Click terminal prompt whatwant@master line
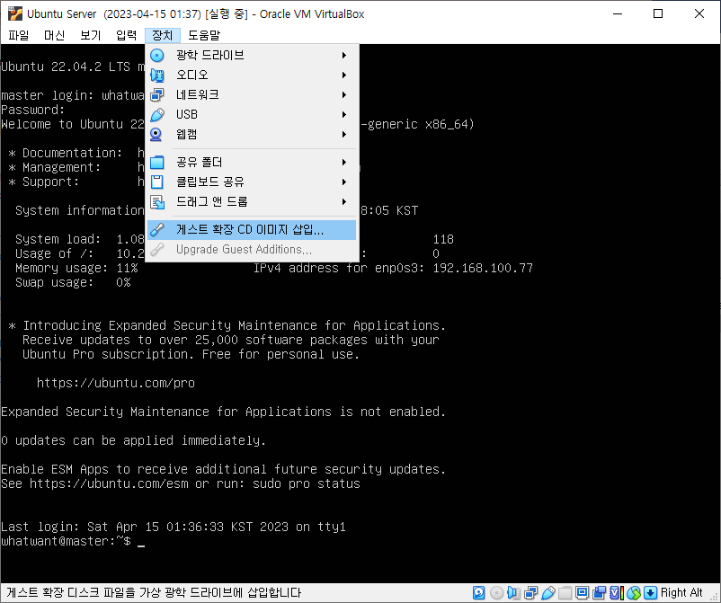This screenshot has width=721, height=603. click(73, 541)
